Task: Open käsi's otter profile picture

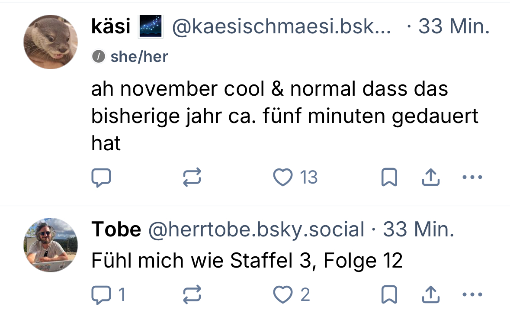Action: click(51, 42)
